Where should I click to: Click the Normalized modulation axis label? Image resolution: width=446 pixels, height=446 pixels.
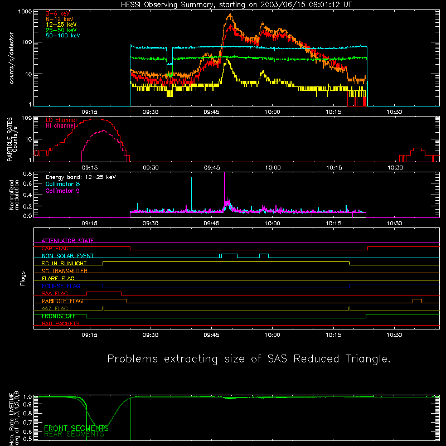14,195
